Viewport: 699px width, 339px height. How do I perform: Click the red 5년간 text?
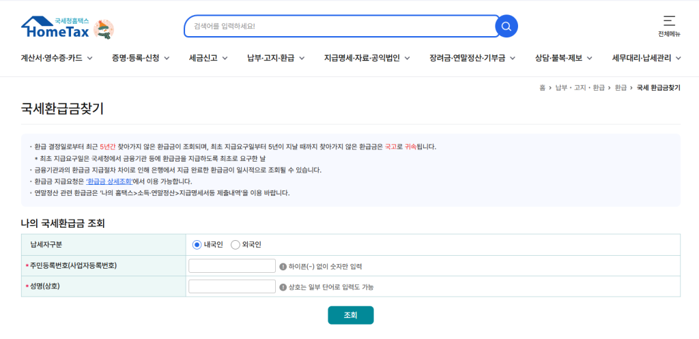tap(107, 147)
